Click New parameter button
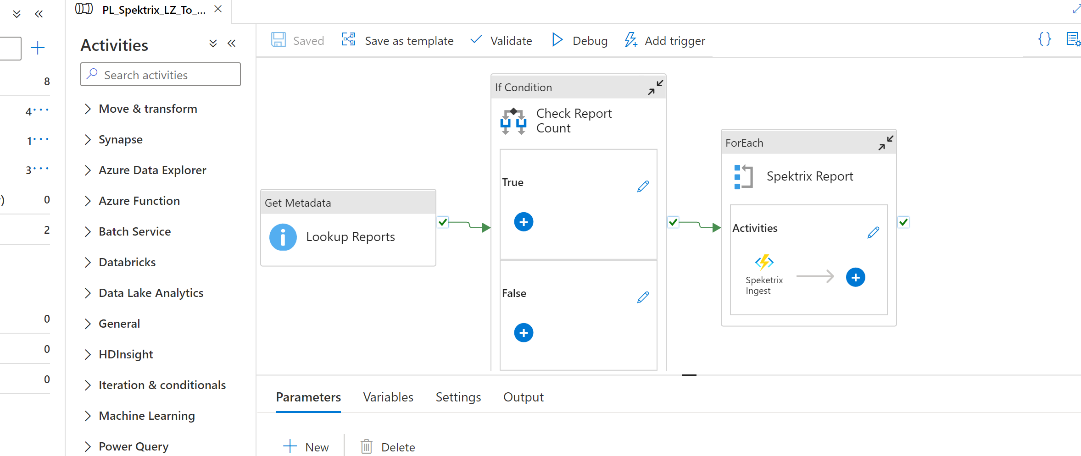Viewport: 1081px width, 456px height. pos(306,447)
